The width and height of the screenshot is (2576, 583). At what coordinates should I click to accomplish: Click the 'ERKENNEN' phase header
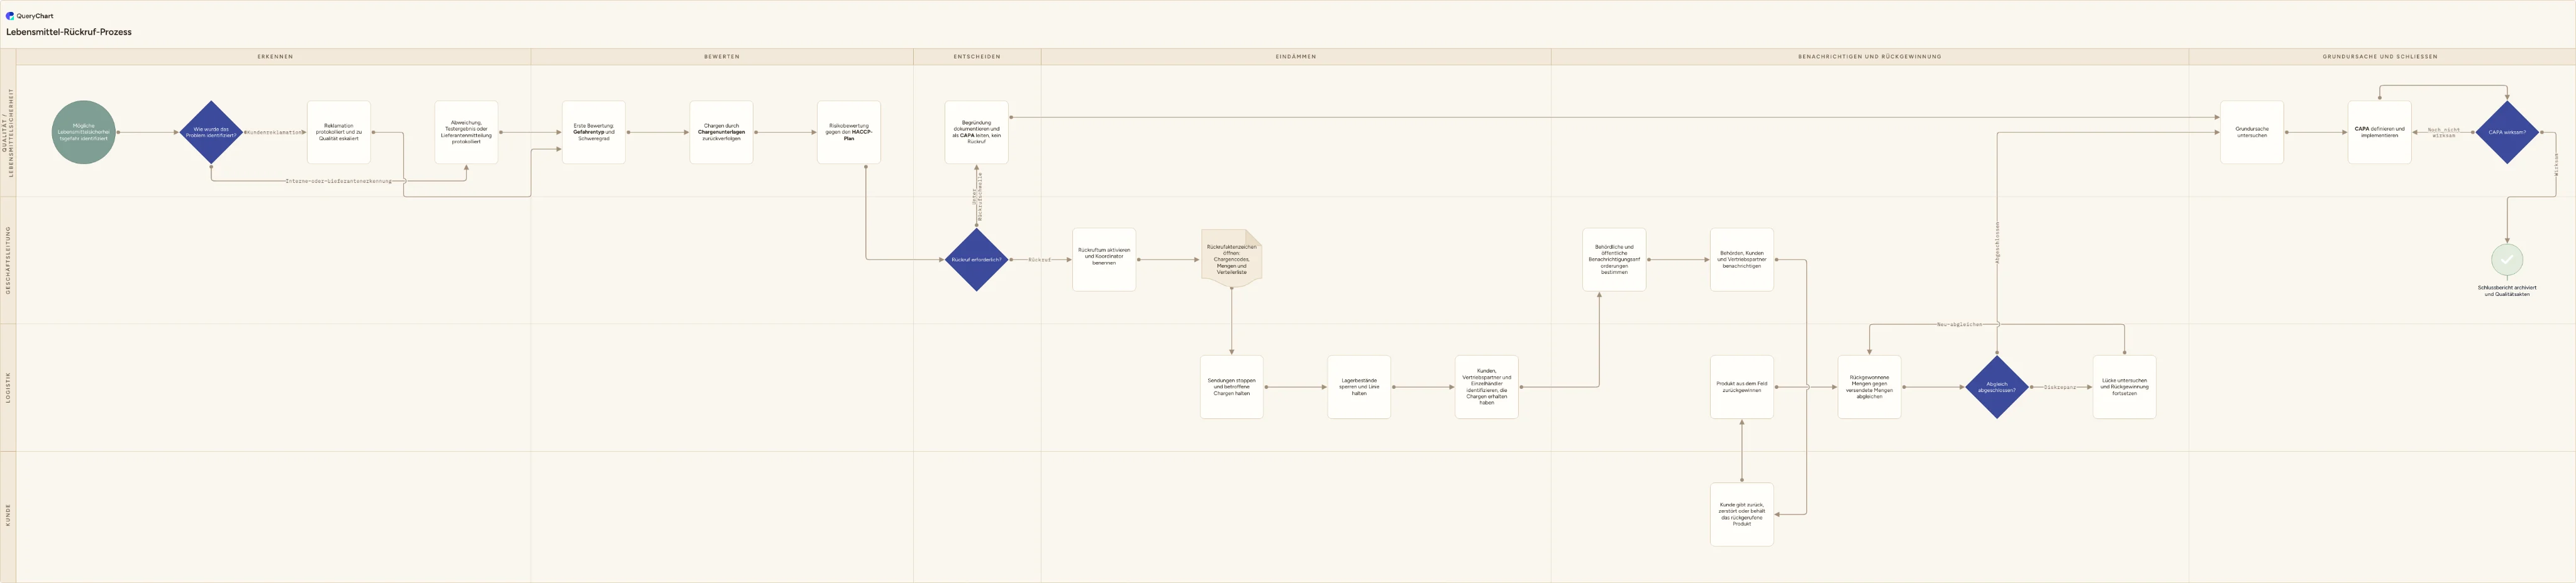tap(275, 57)
